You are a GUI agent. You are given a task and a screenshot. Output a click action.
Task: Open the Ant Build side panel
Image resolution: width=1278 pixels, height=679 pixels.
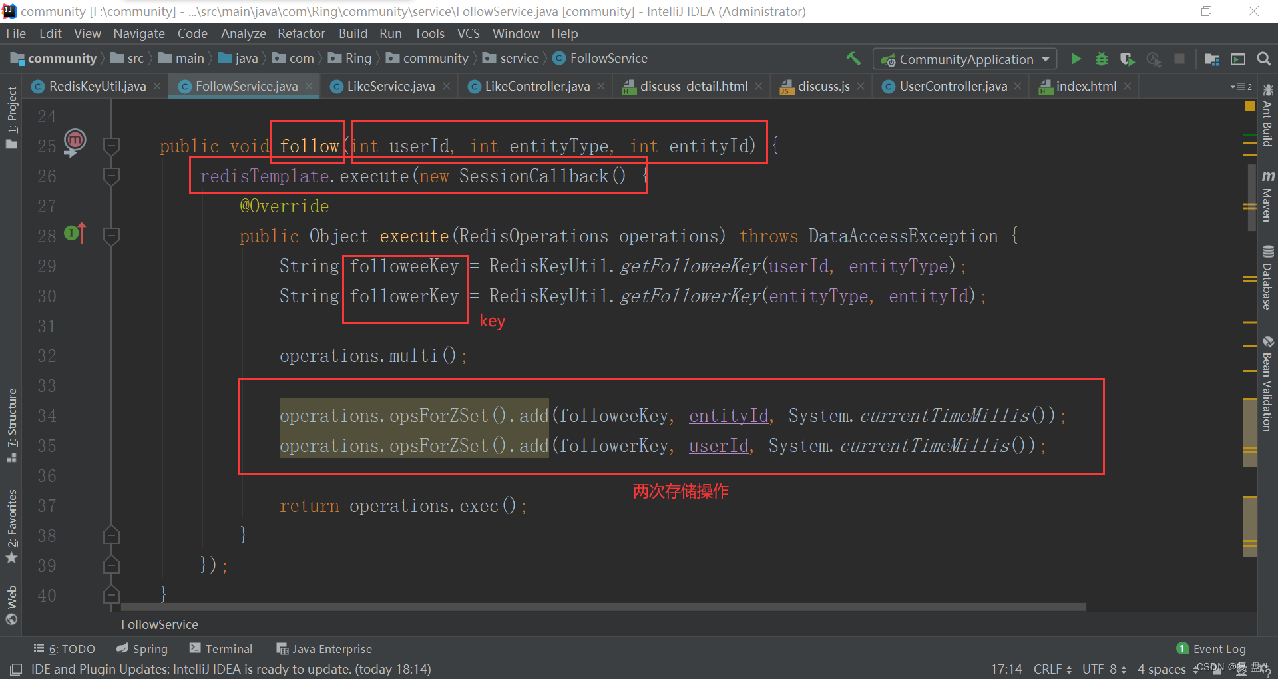tap(1267, 116)
